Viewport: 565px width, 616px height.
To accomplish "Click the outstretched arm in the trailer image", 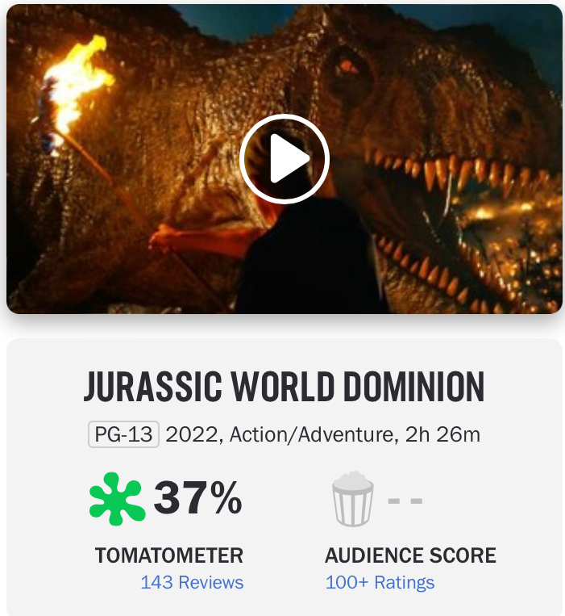I will 206,241.
